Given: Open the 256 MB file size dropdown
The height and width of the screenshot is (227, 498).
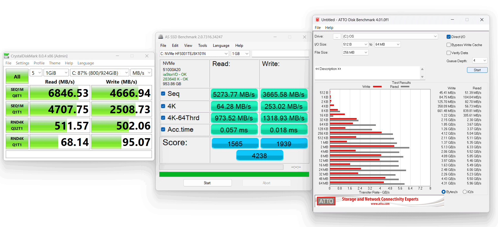Looking at the screenshot, I should pyautogui.click(x=355, y=52).
